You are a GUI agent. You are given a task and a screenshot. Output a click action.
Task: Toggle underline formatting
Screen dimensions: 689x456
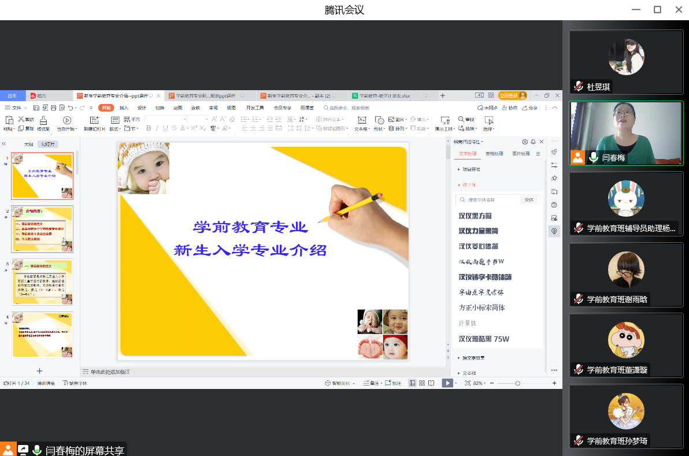(x=166, y=128)
